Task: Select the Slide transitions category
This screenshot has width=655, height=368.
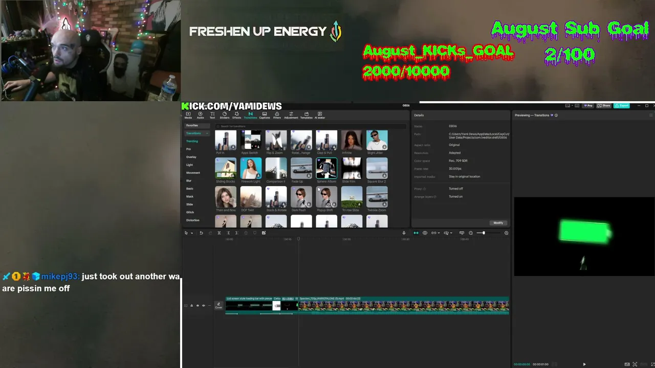Action: pyautogui.click(x=189, y=204)
